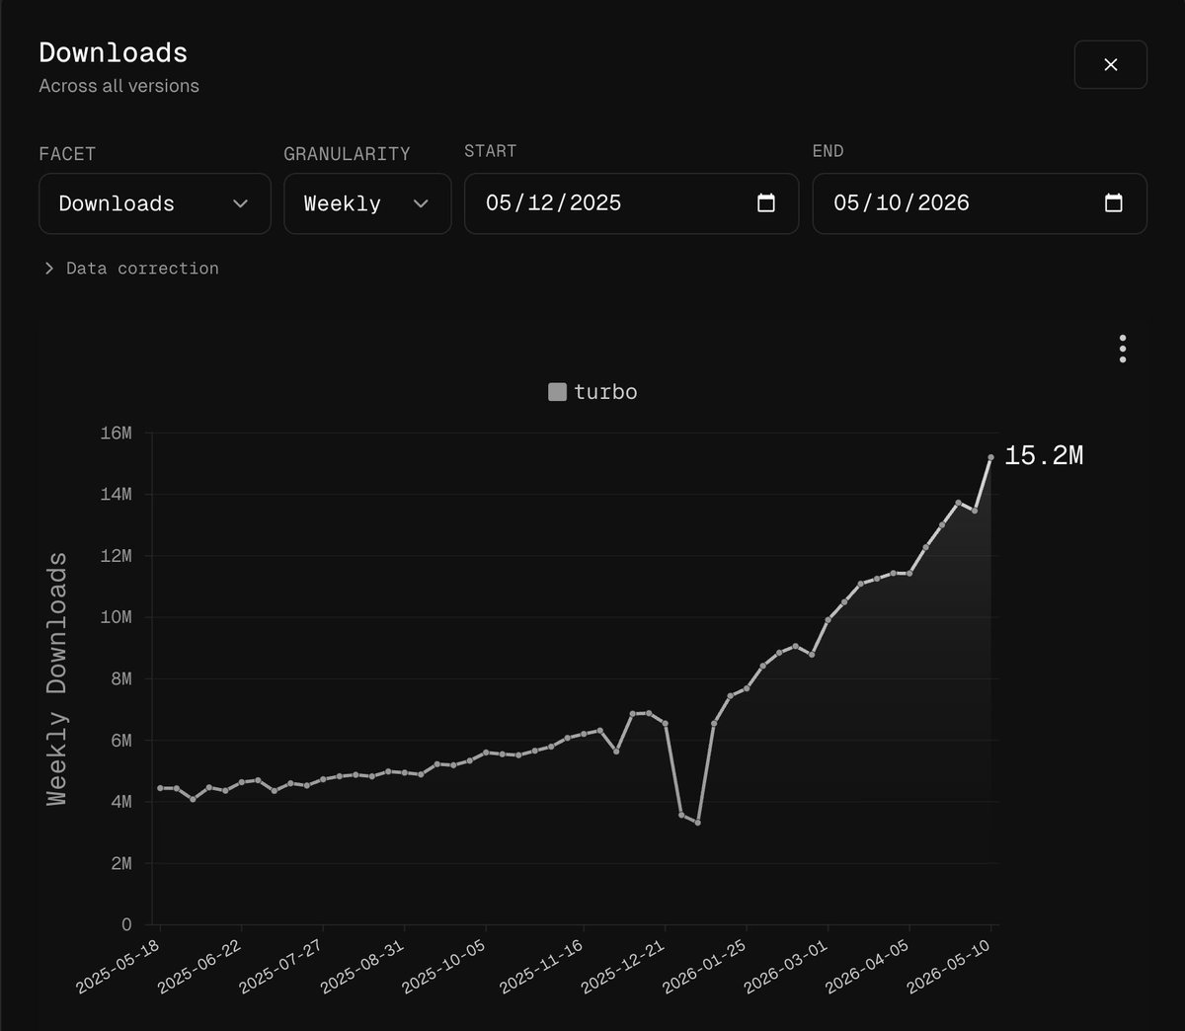Click the 2026-03-01 x-axis date label

coord(788,967)
